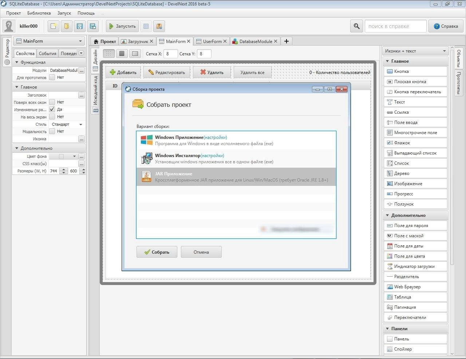This screenshot has width=466, height=359.
Task: Click the search help input field
Action: point(395,26)
